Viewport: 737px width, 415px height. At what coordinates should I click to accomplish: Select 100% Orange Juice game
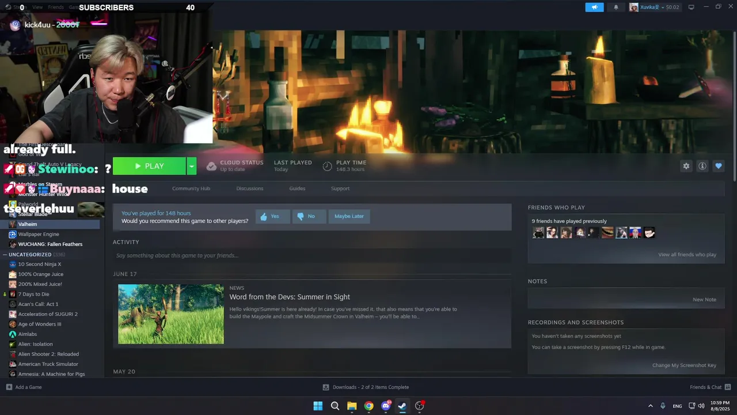[x=41, y=274]
